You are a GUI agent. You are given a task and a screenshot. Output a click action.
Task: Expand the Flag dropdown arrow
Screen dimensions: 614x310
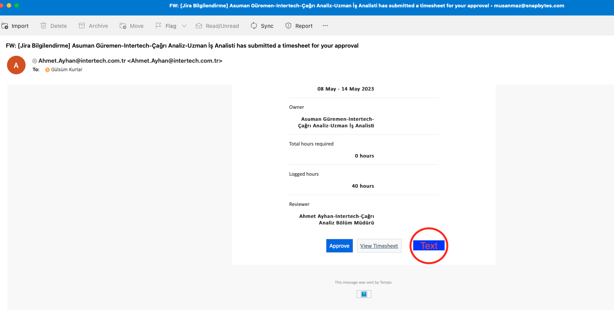184,26
